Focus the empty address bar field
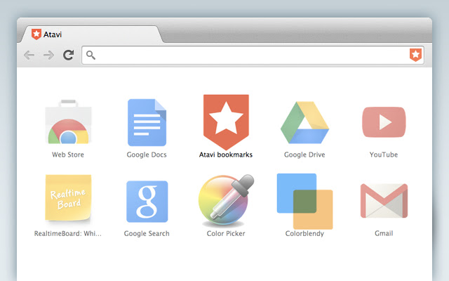Image resolution: width=449 pixels, height=281 pixels. pyautogui.click(x=253, y=55)
